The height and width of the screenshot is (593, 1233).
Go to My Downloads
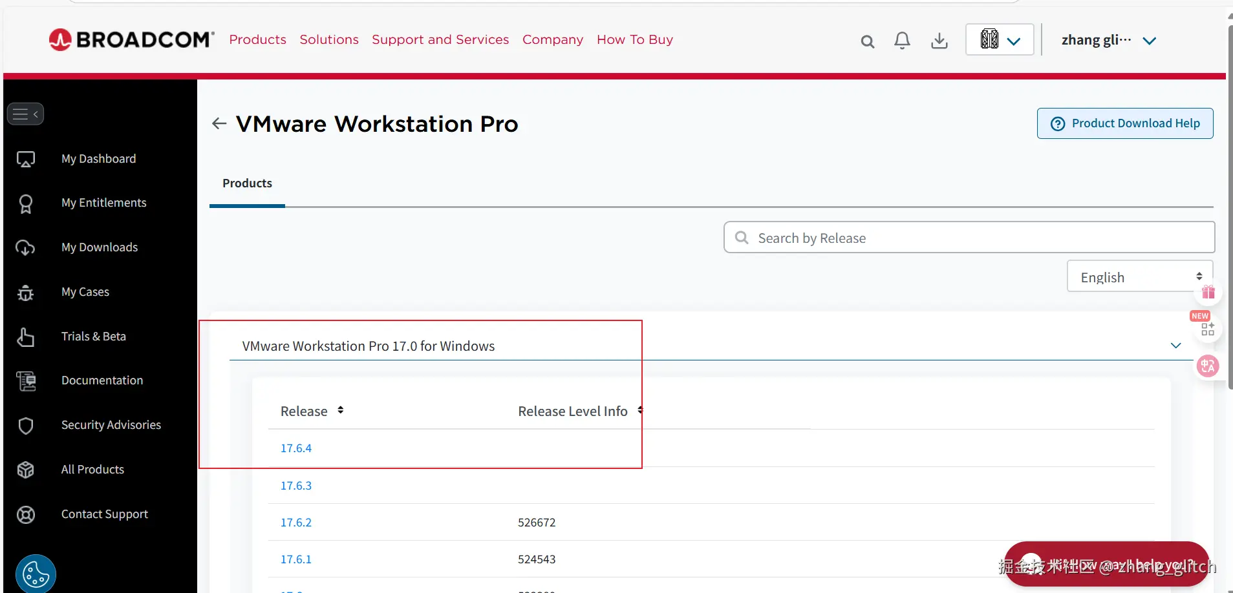(100, 247)
